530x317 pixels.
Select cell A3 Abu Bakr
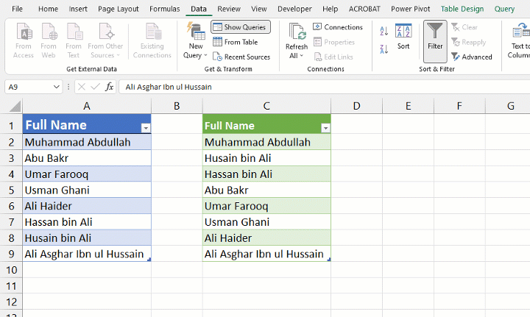click(x=87, y=158)
